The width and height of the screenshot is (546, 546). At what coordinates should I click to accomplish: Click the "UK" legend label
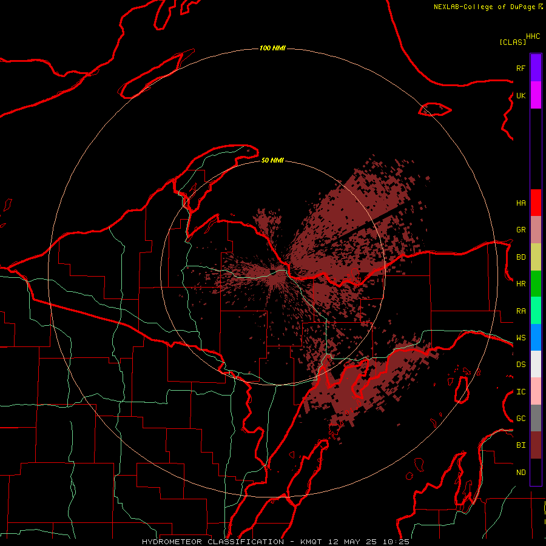tap(521, 95)
